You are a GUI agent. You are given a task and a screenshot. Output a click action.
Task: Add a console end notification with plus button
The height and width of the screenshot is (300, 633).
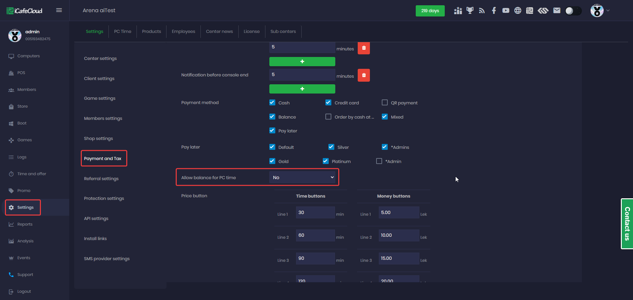(302, 89)
